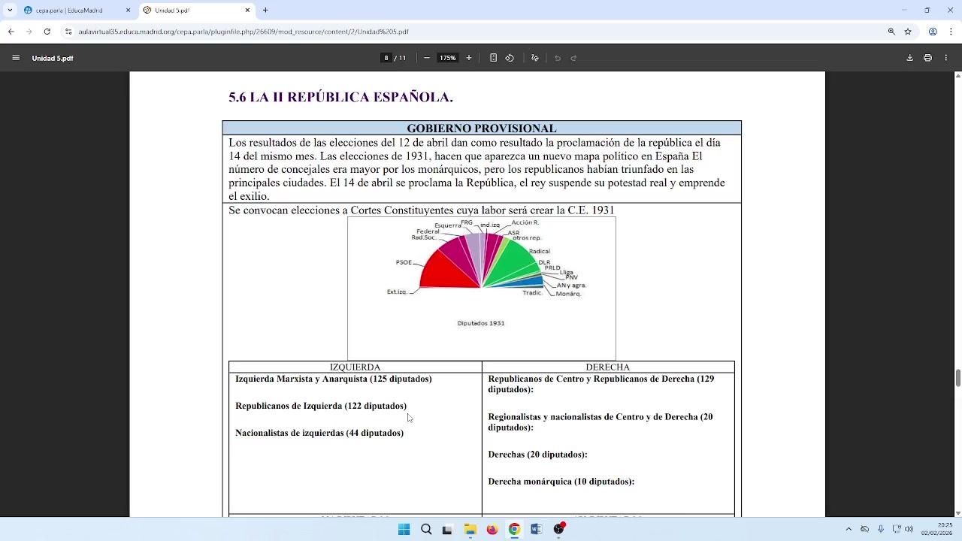Viewport: 962px width, 541px height.
Task: Open Chrome's three-dot menu
Action: (949, 32)
